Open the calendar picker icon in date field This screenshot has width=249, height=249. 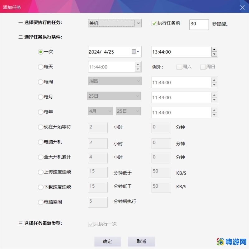135,52
